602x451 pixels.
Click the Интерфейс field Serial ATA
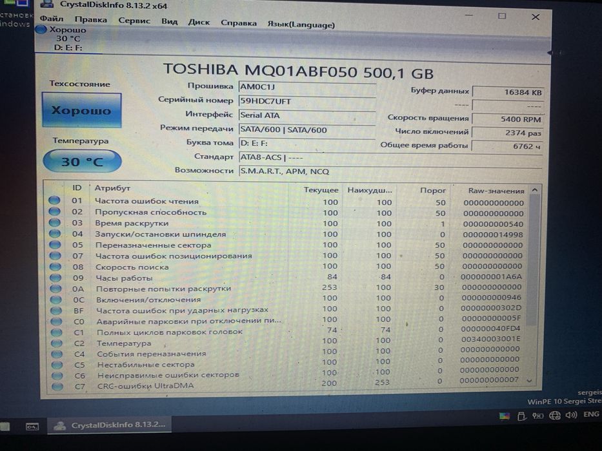click(x=307, y=115)
